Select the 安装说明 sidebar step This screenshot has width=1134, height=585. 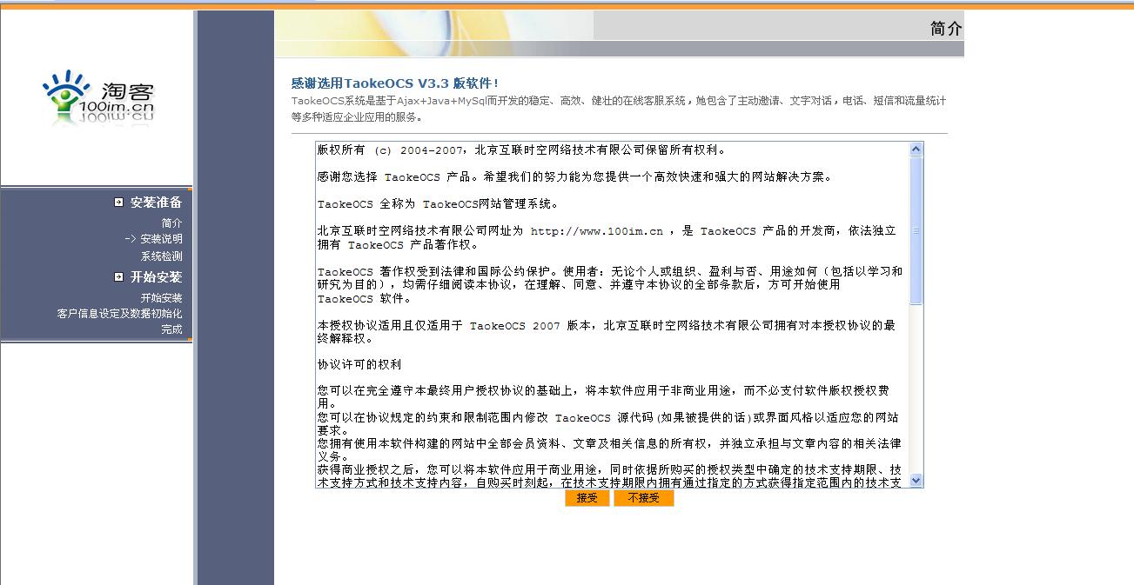coord(161,239)
